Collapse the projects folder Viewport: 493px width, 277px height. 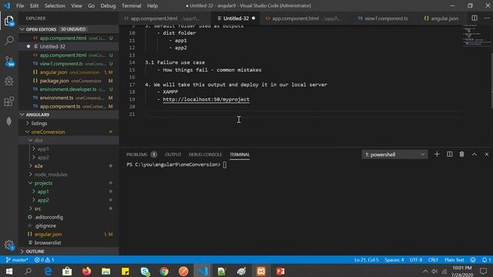coord(69,183)
